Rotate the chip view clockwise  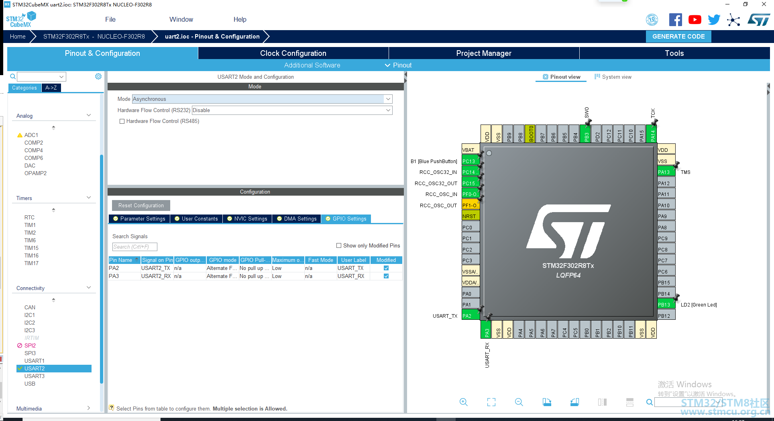coord(547,402)
